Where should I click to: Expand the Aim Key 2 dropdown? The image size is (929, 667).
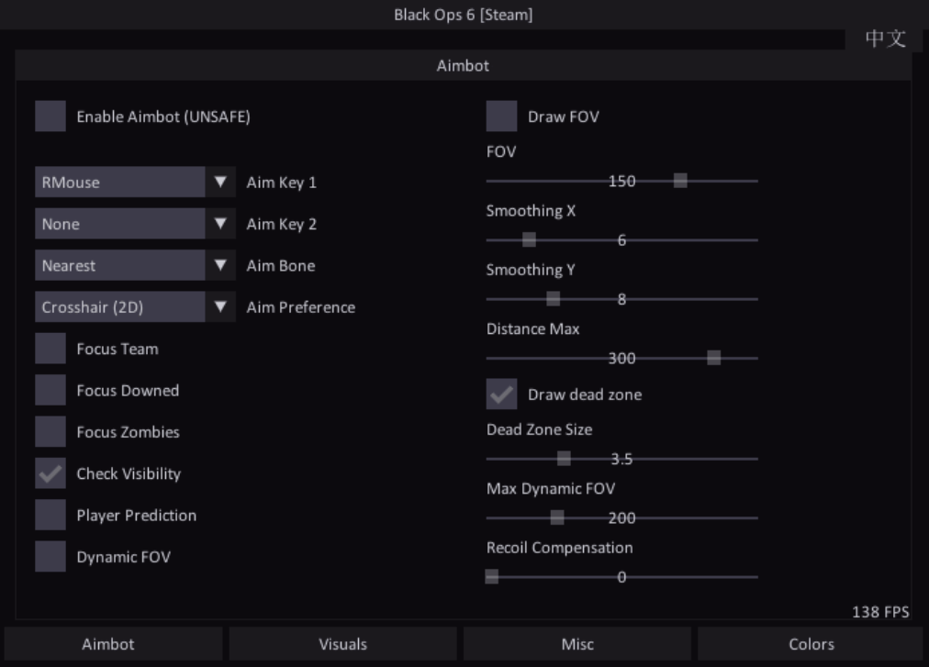(135, 224)
